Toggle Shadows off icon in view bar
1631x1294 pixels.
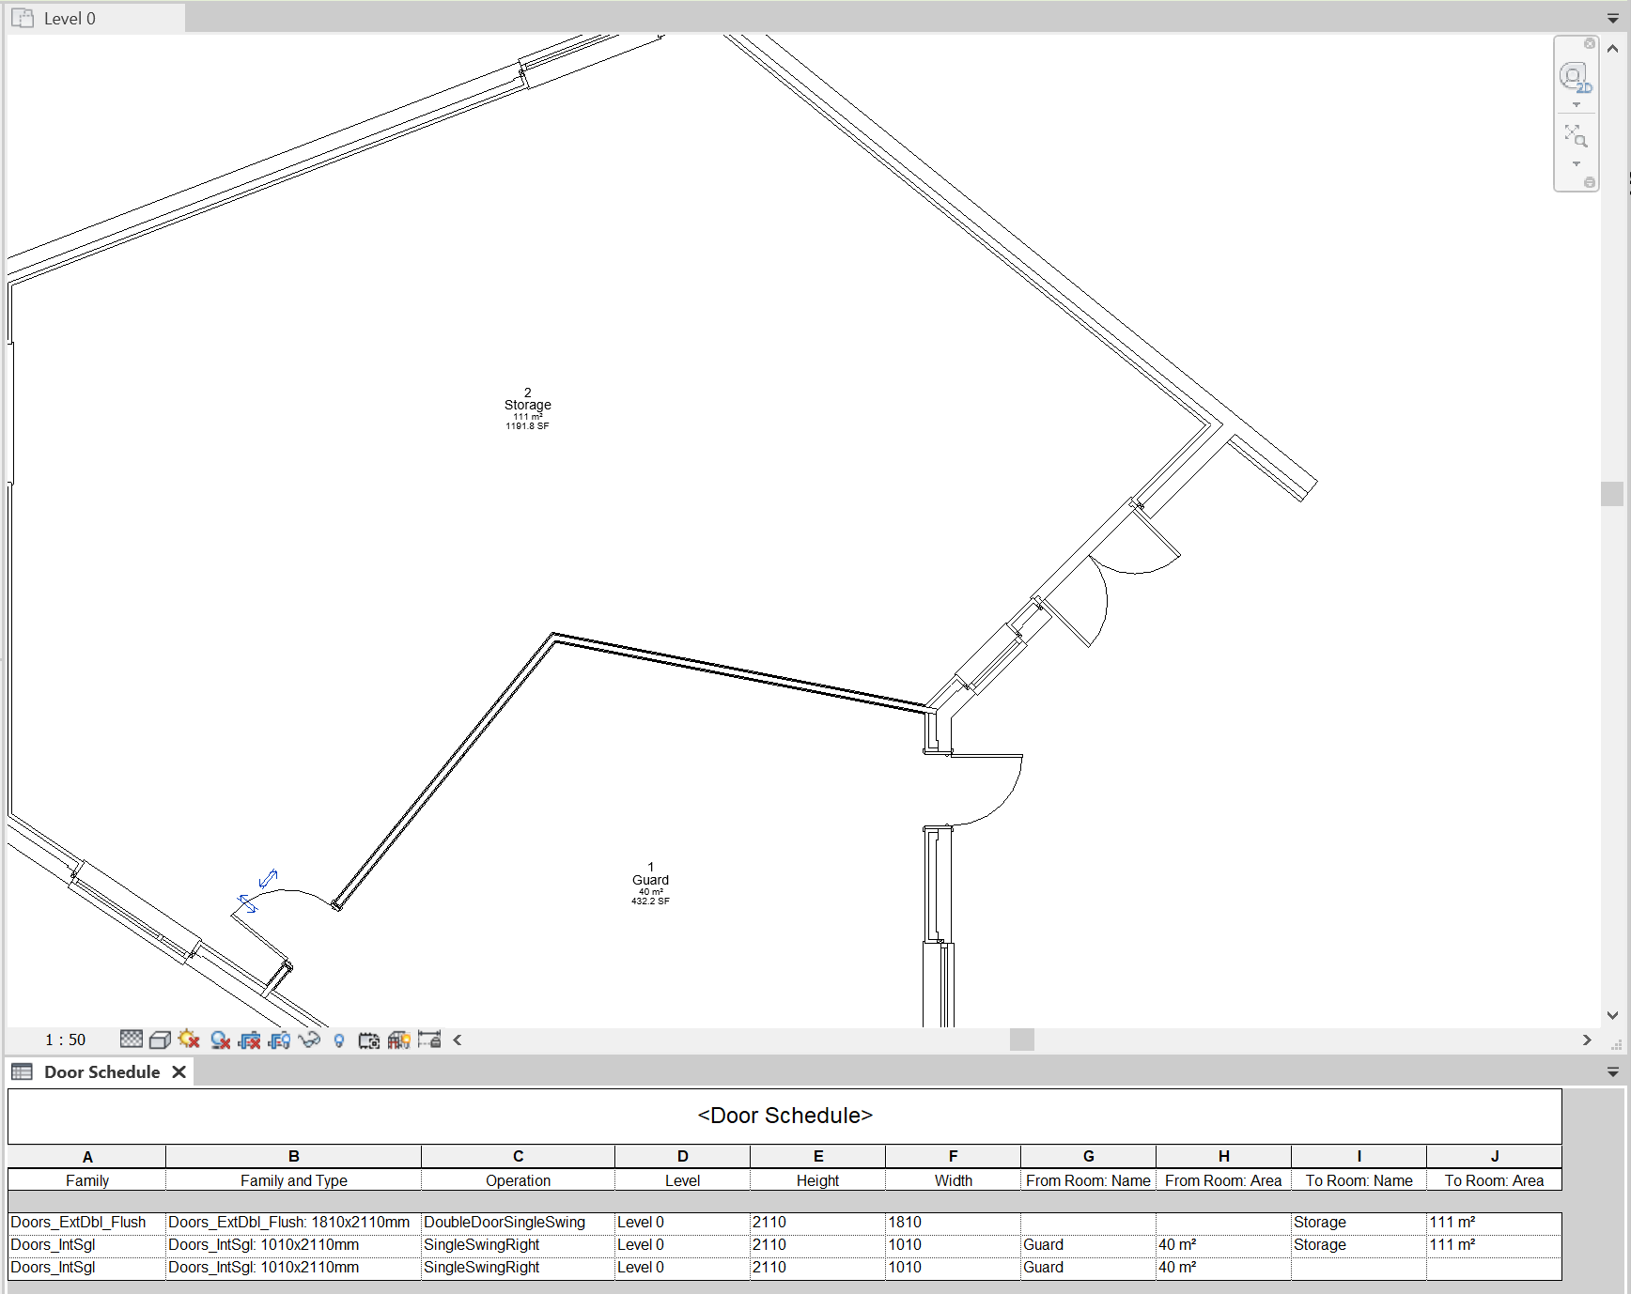coord(220,1040)
